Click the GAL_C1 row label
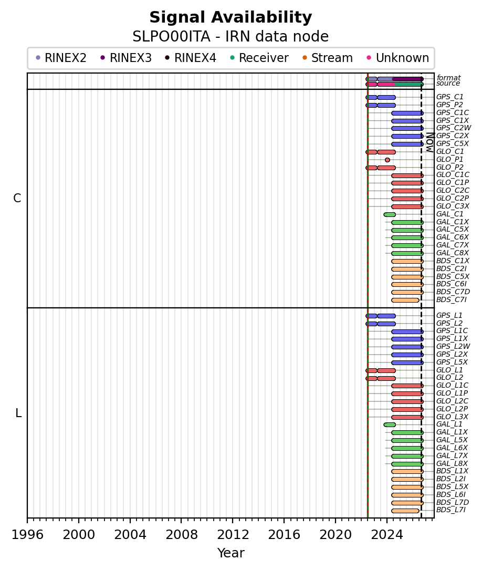The image size is (482, 570). [x=449, y=214]
